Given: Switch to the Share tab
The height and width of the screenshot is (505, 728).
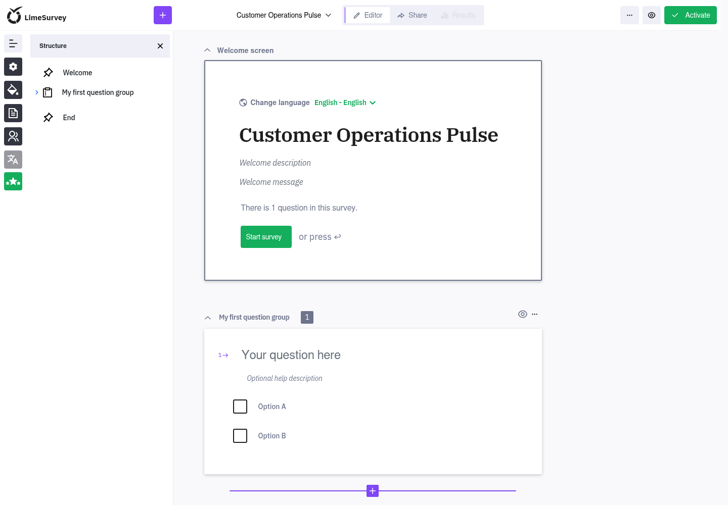Looking at the screenshot, I should tap(412, 15).
